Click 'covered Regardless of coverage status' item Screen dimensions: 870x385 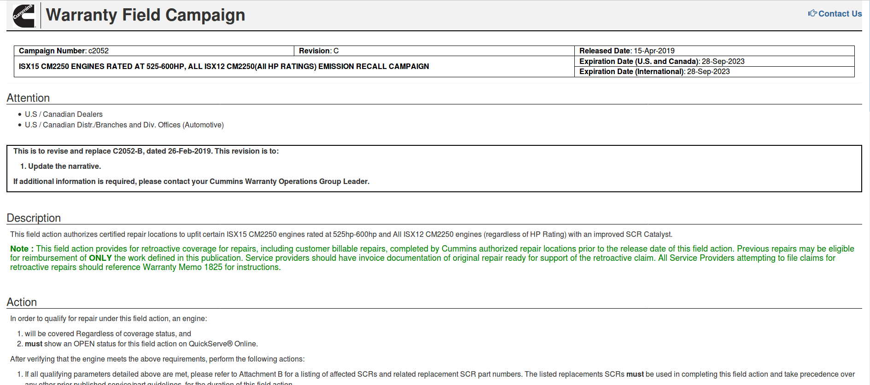tap(108, 333)
